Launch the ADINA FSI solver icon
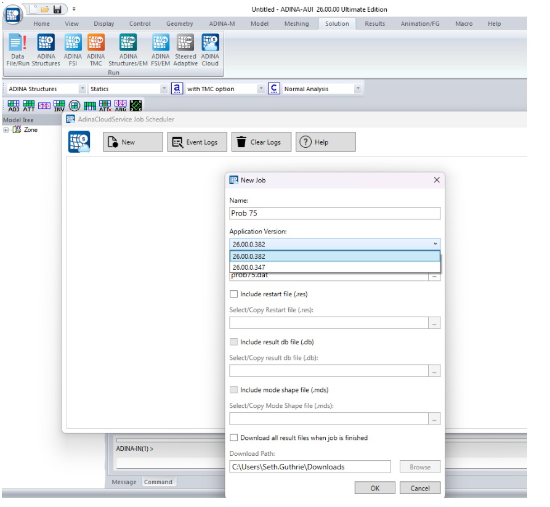The height and width of the screenshot is (507, 550). pyautogui.click(x=73, y=49)
